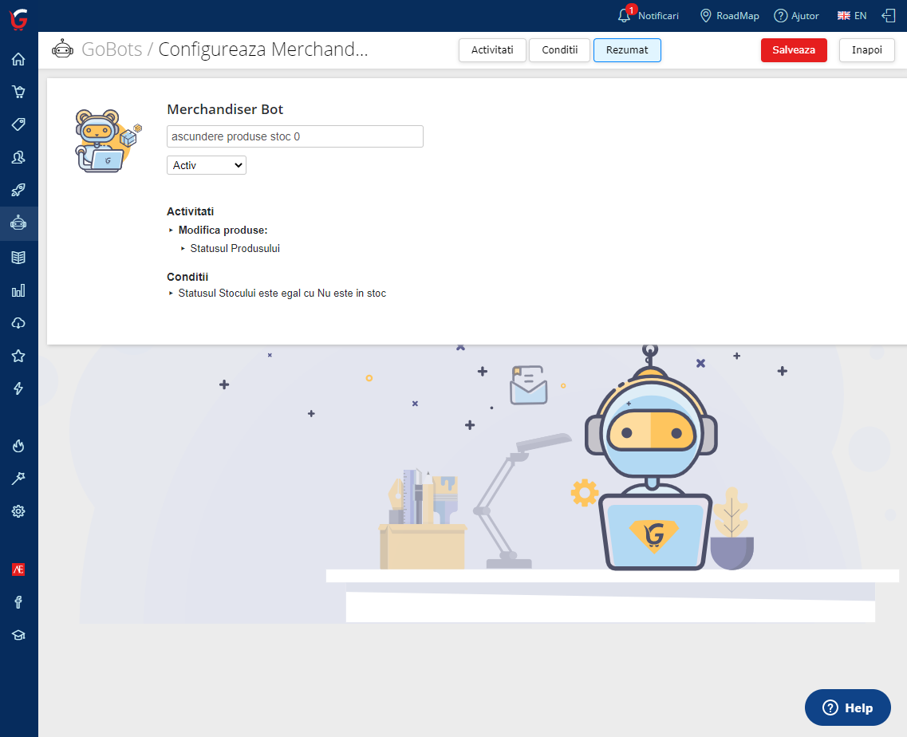Open the Facebook icon in sidebar
Screen dimensions: 907x737
pyautogui.click(x=18, y=602)
